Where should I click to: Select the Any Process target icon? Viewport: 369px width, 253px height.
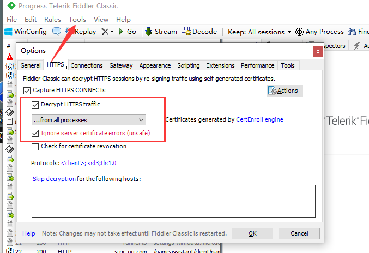coord(299,32)
